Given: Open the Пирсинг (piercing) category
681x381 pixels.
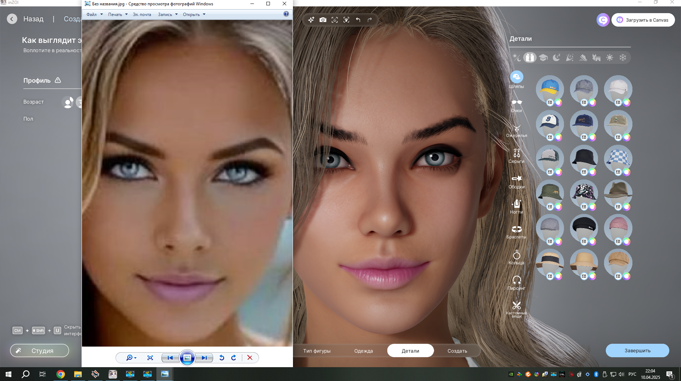Looking at the screenshot, I should [516, 283].
